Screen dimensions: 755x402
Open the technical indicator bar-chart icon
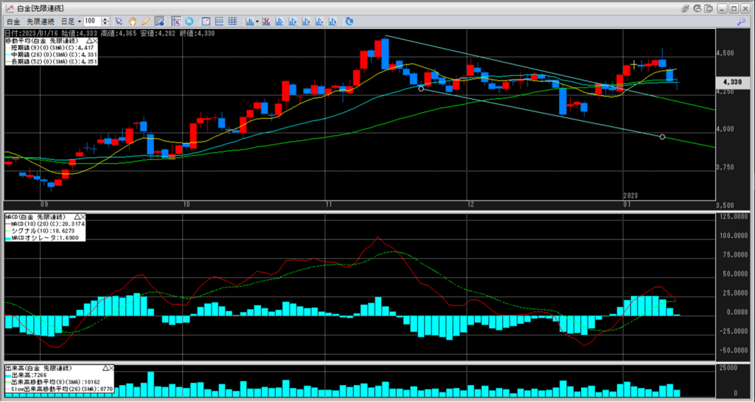249,21
